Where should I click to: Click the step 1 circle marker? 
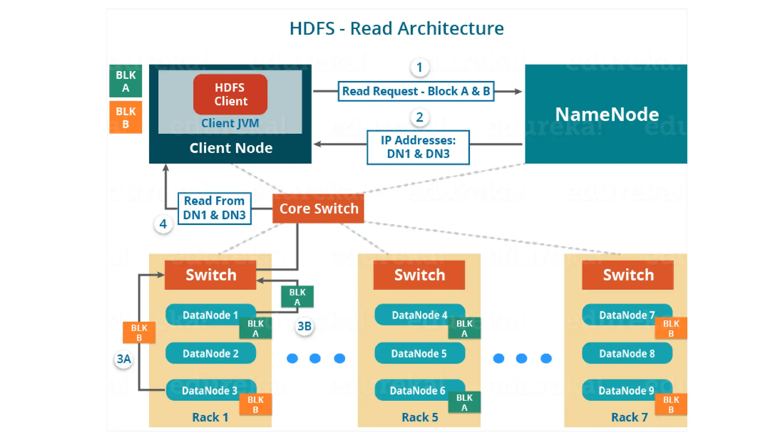(x=419, y=68)
